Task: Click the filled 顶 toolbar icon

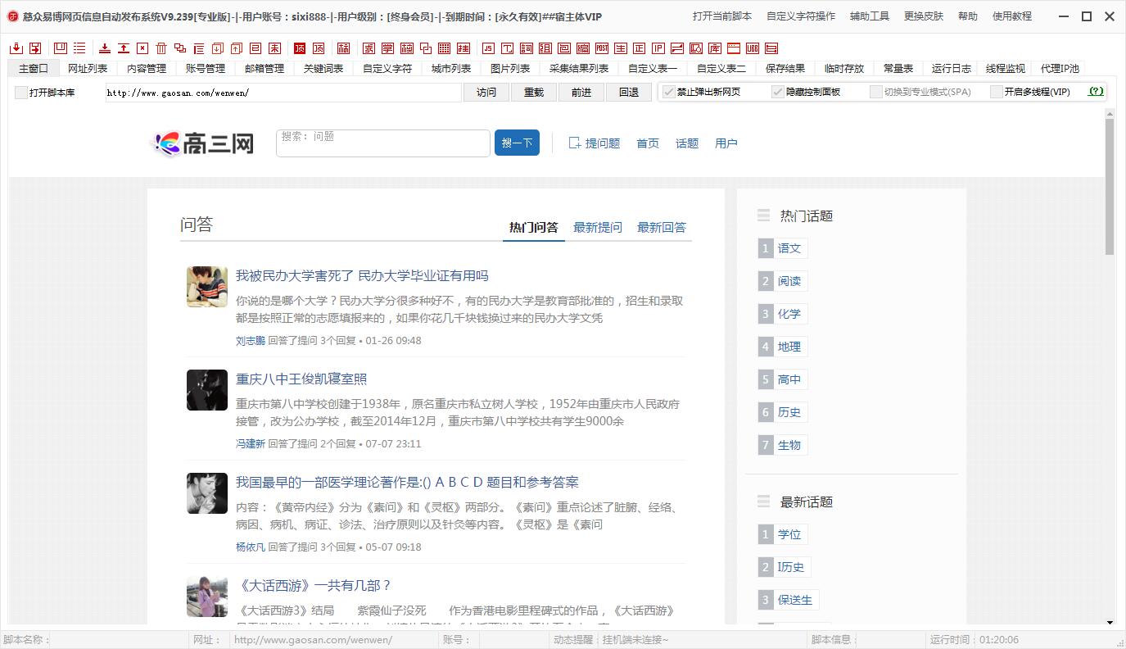Action: click(x=298, y=48)
